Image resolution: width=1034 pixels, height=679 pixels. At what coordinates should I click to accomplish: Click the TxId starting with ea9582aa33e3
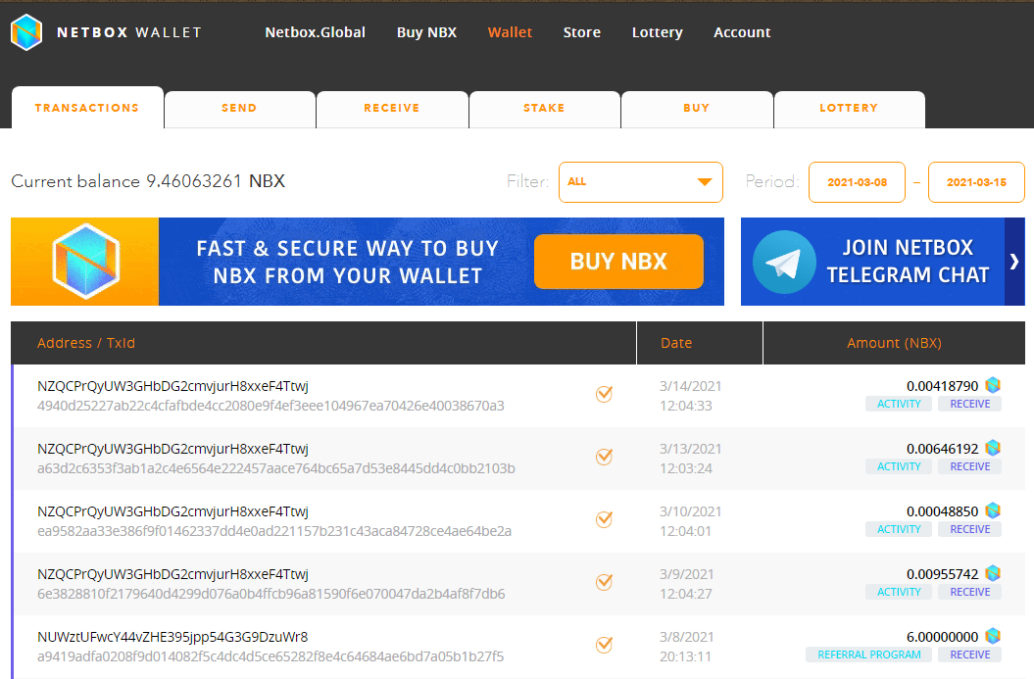tap(274, 531)
